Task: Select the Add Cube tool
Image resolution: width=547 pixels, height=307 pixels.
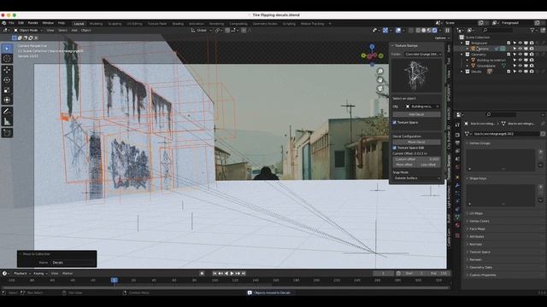Action: click(x=7, y=133)
